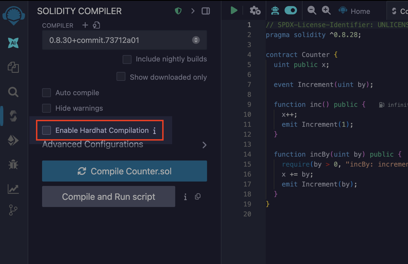Check Show downloaded only

[121, 77]
